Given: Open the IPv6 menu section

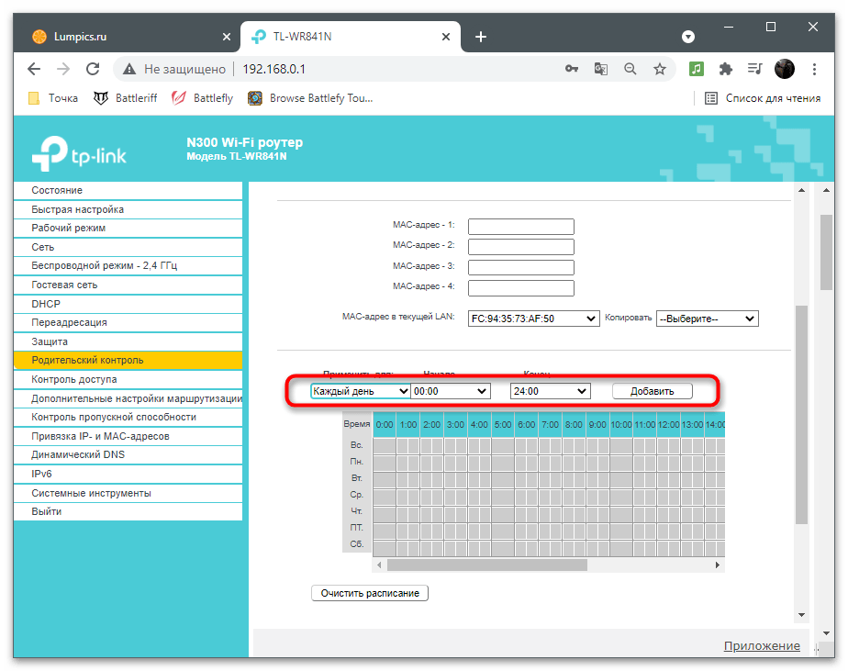Looking at the screenshot, I should [128, 474].
